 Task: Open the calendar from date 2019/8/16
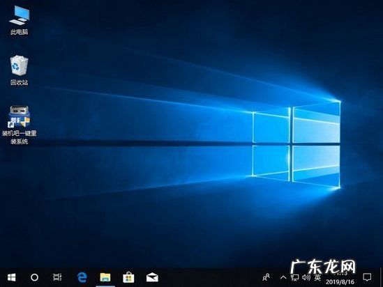[340, 282]
